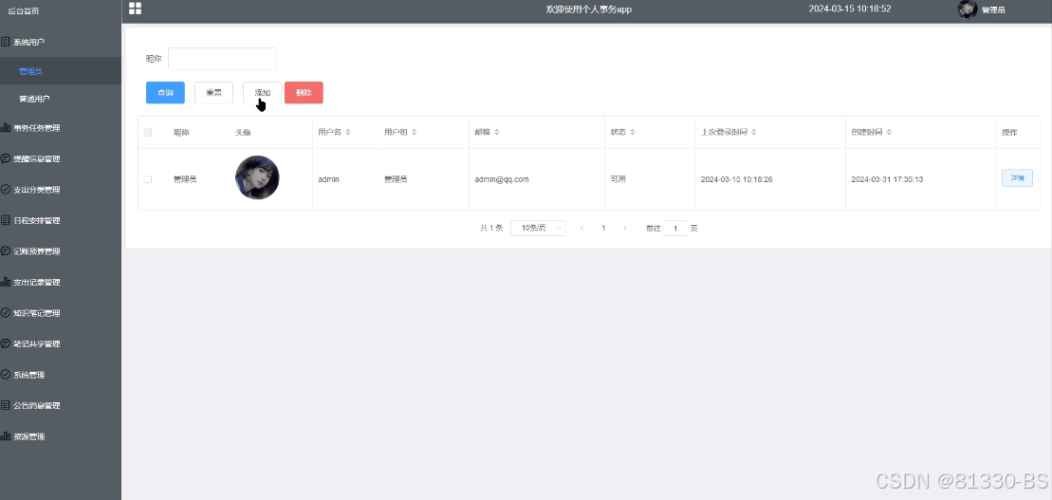
Task: Select page number 1 in pagination
Action: [603, 229]
